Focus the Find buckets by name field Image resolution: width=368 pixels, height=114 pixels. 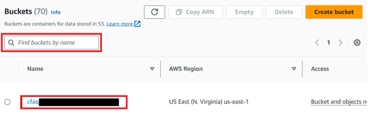pos(52,43)
